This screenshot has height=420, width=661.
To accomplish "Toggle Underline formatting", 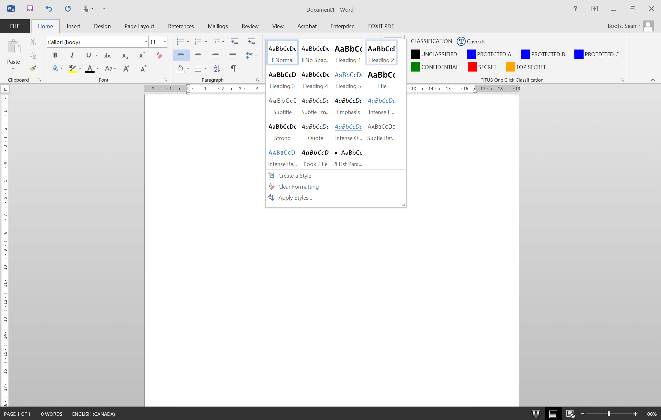I will click(x=88, y=55).
